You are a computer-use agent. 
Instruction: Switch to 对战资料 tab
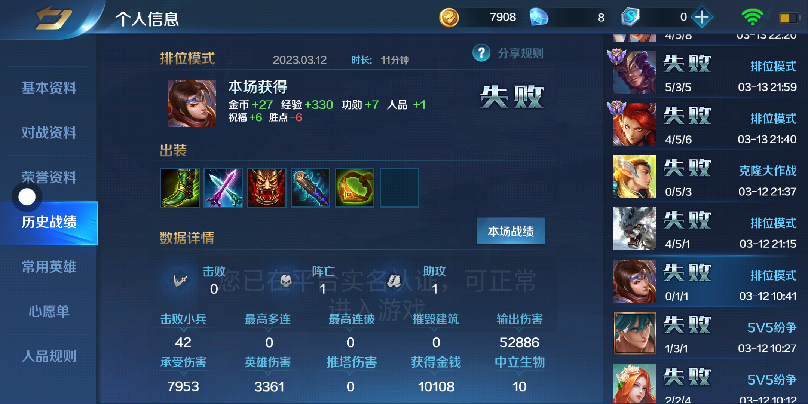tap(49, 133)
